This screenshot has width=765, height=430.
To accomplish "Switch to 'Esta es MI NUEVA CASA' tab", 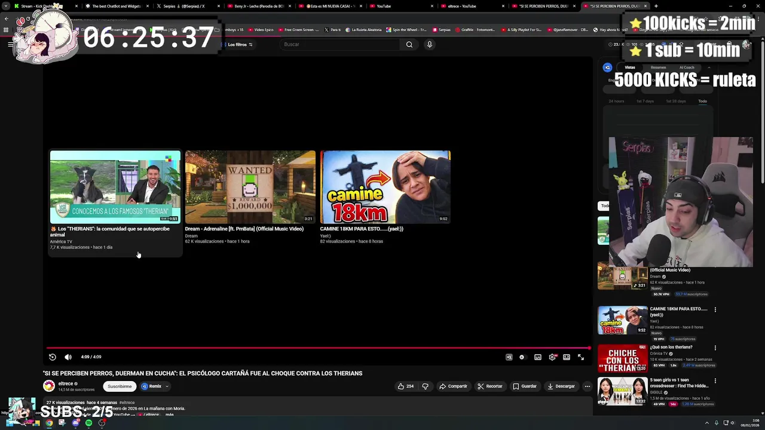I will 329,6.
